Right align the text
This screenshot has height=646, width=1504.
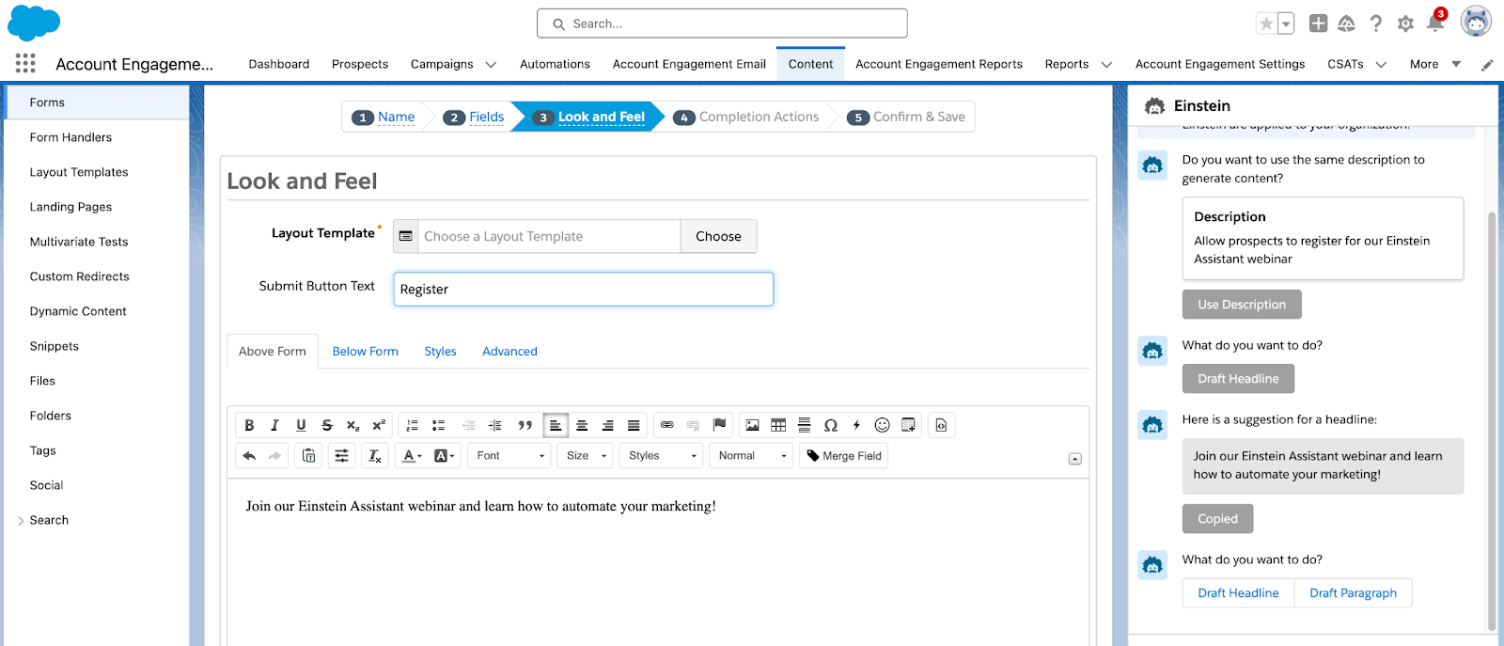pyautogui.click(x=607, y=425)
